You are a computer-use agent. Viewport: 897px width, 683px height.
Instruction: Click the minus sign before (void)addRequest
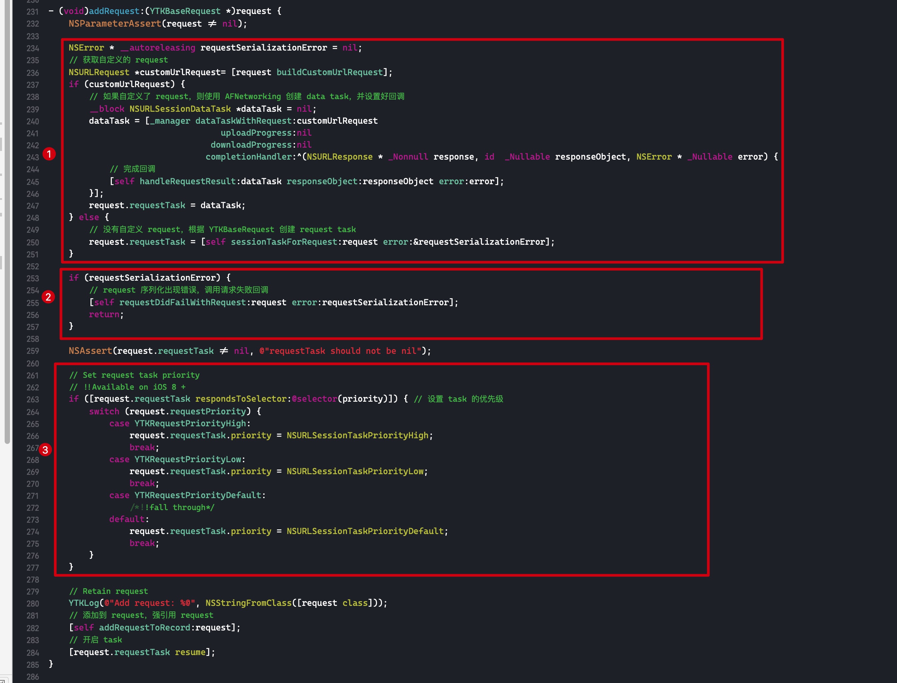51,11
